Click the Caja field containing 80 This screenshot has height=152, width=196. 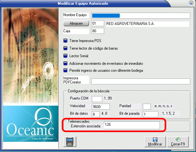(x=98, y=31)
